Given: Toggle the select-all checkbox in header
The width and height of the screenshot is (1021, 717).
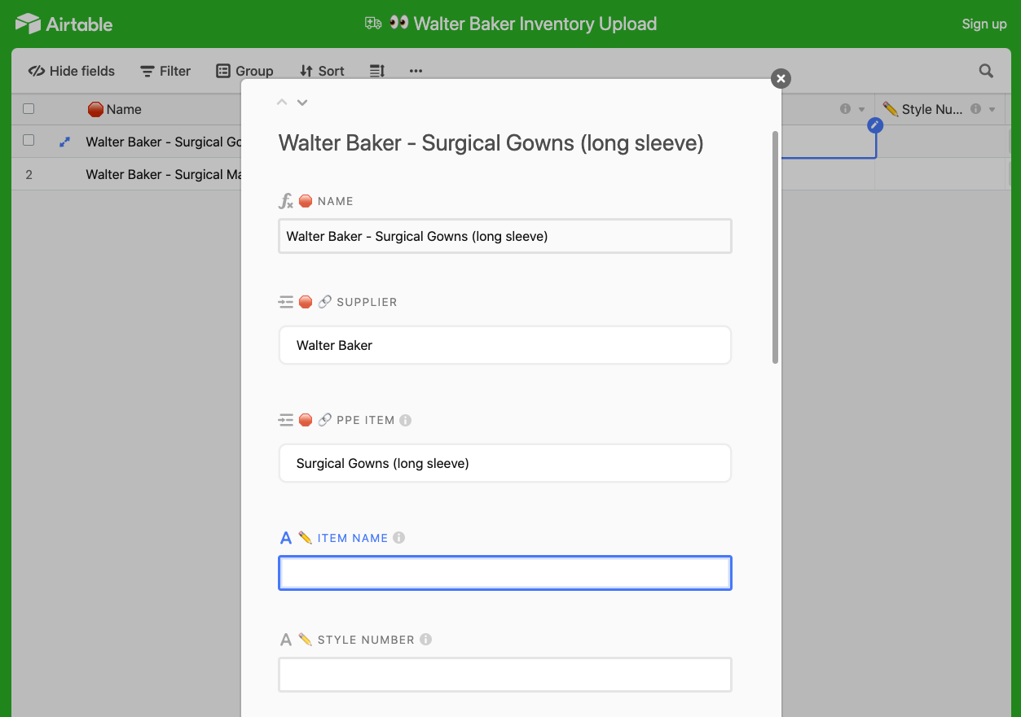Looking at the screenshot, I should point(29,109).
